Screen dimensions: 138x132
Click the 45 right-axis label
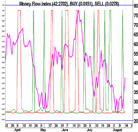tap(136, 73)
